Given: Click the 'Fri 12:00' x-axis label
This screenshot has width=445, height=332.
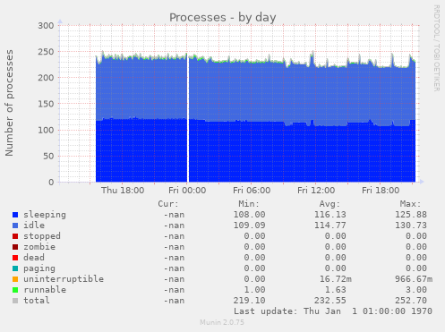Looking at the screenshot, I should pos(316,191).
